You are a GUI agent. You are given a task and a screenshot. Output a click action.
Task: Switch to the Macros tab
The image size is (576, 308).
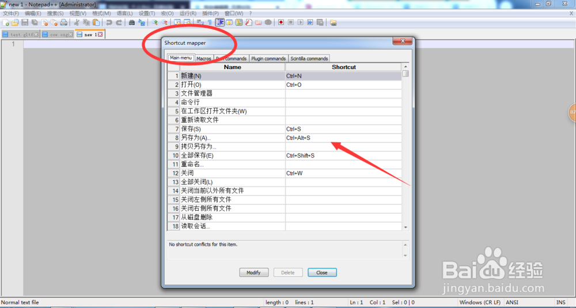pos(204,58)
